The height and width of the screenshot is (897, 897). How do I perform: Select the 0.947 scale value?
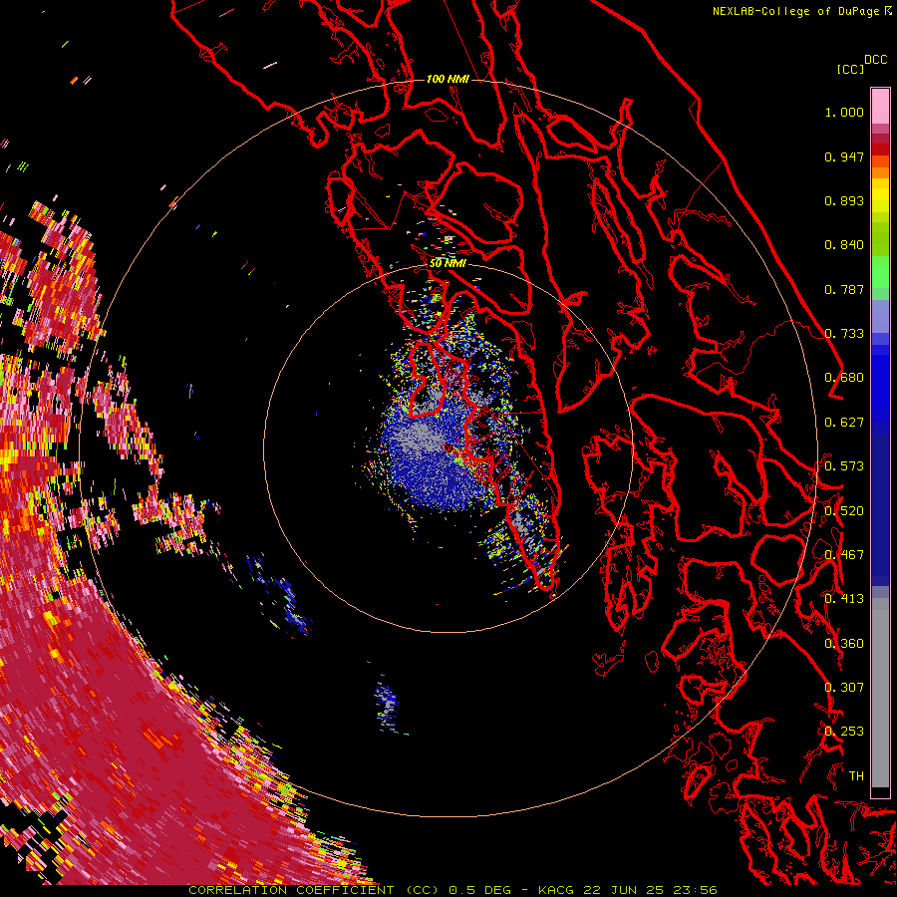pyautogui.click(x=844, y=156)
